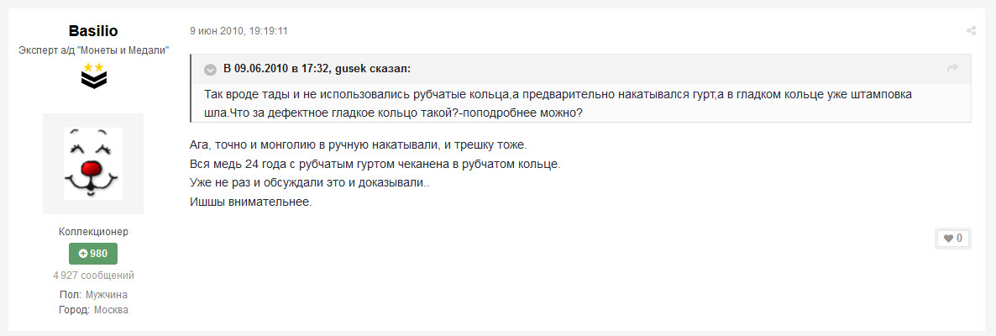The image size is (996, 336).
Task: Click the 4 927 сообщений count
Action: pyautogui.click(x=93, y=276)
